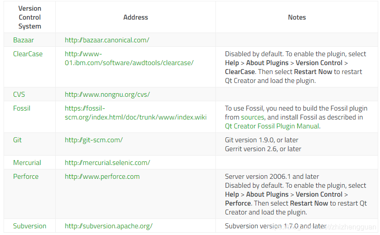This screenshot has width=380, height=235.
Task: Open the Qt Creator Fossil Plugin Manual
Action: (272, 126)
